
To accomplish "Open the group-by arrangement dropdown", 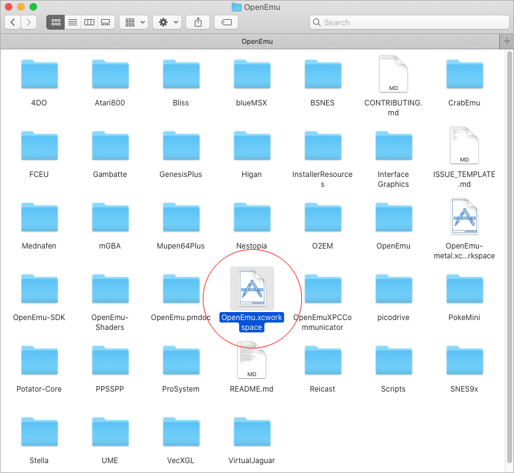I will [x=134, y=22].
